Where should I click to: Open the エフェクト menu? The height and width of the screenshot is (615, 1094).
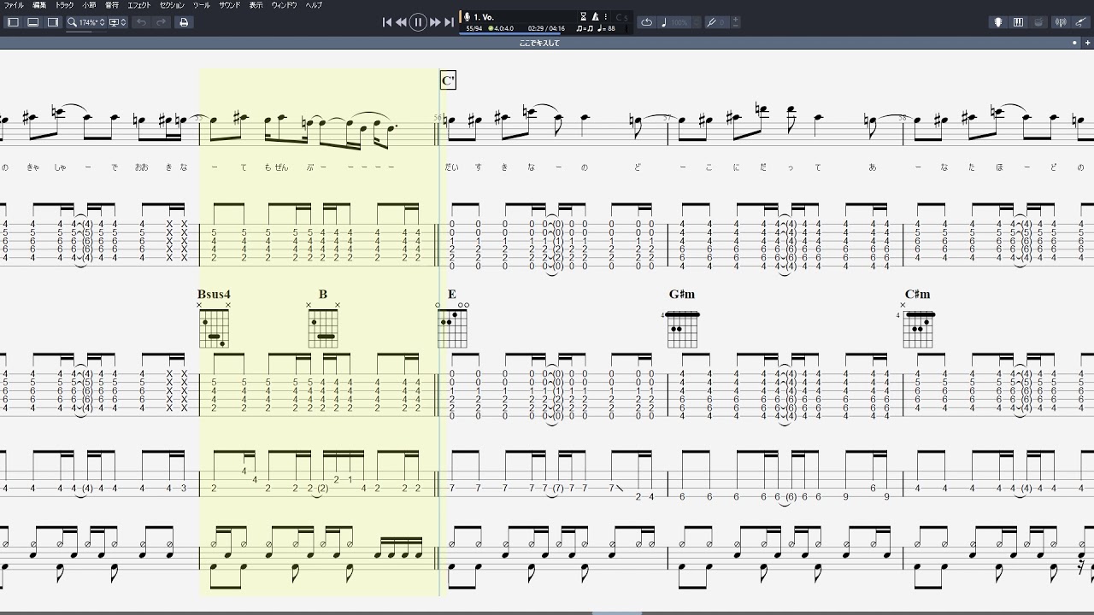point(138,5)
